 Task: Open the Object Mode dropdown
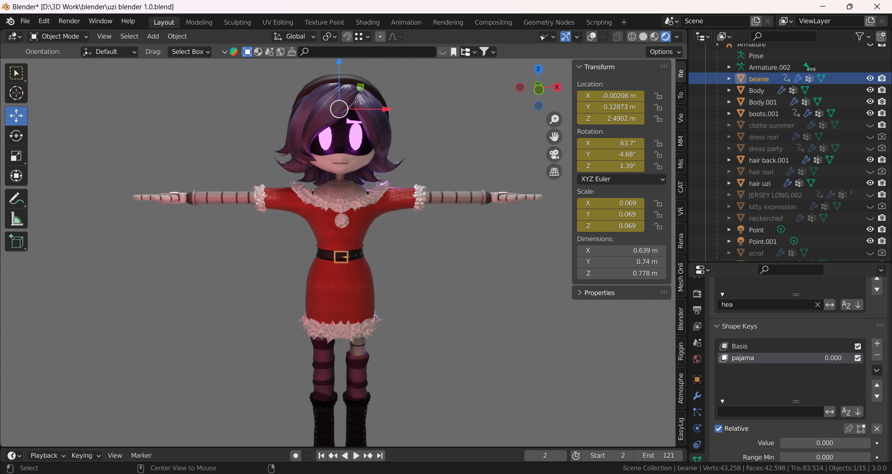58,36
